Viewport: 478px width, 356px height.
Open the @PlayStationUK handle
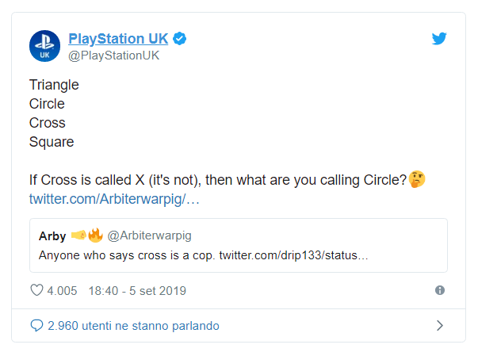click(x=113, y=56)
